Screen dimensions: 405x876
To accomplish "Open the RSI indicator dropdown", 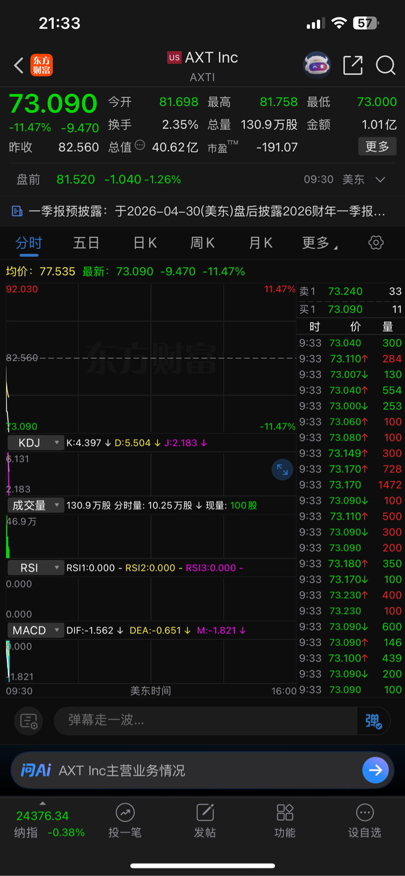I will coord(35,568).
